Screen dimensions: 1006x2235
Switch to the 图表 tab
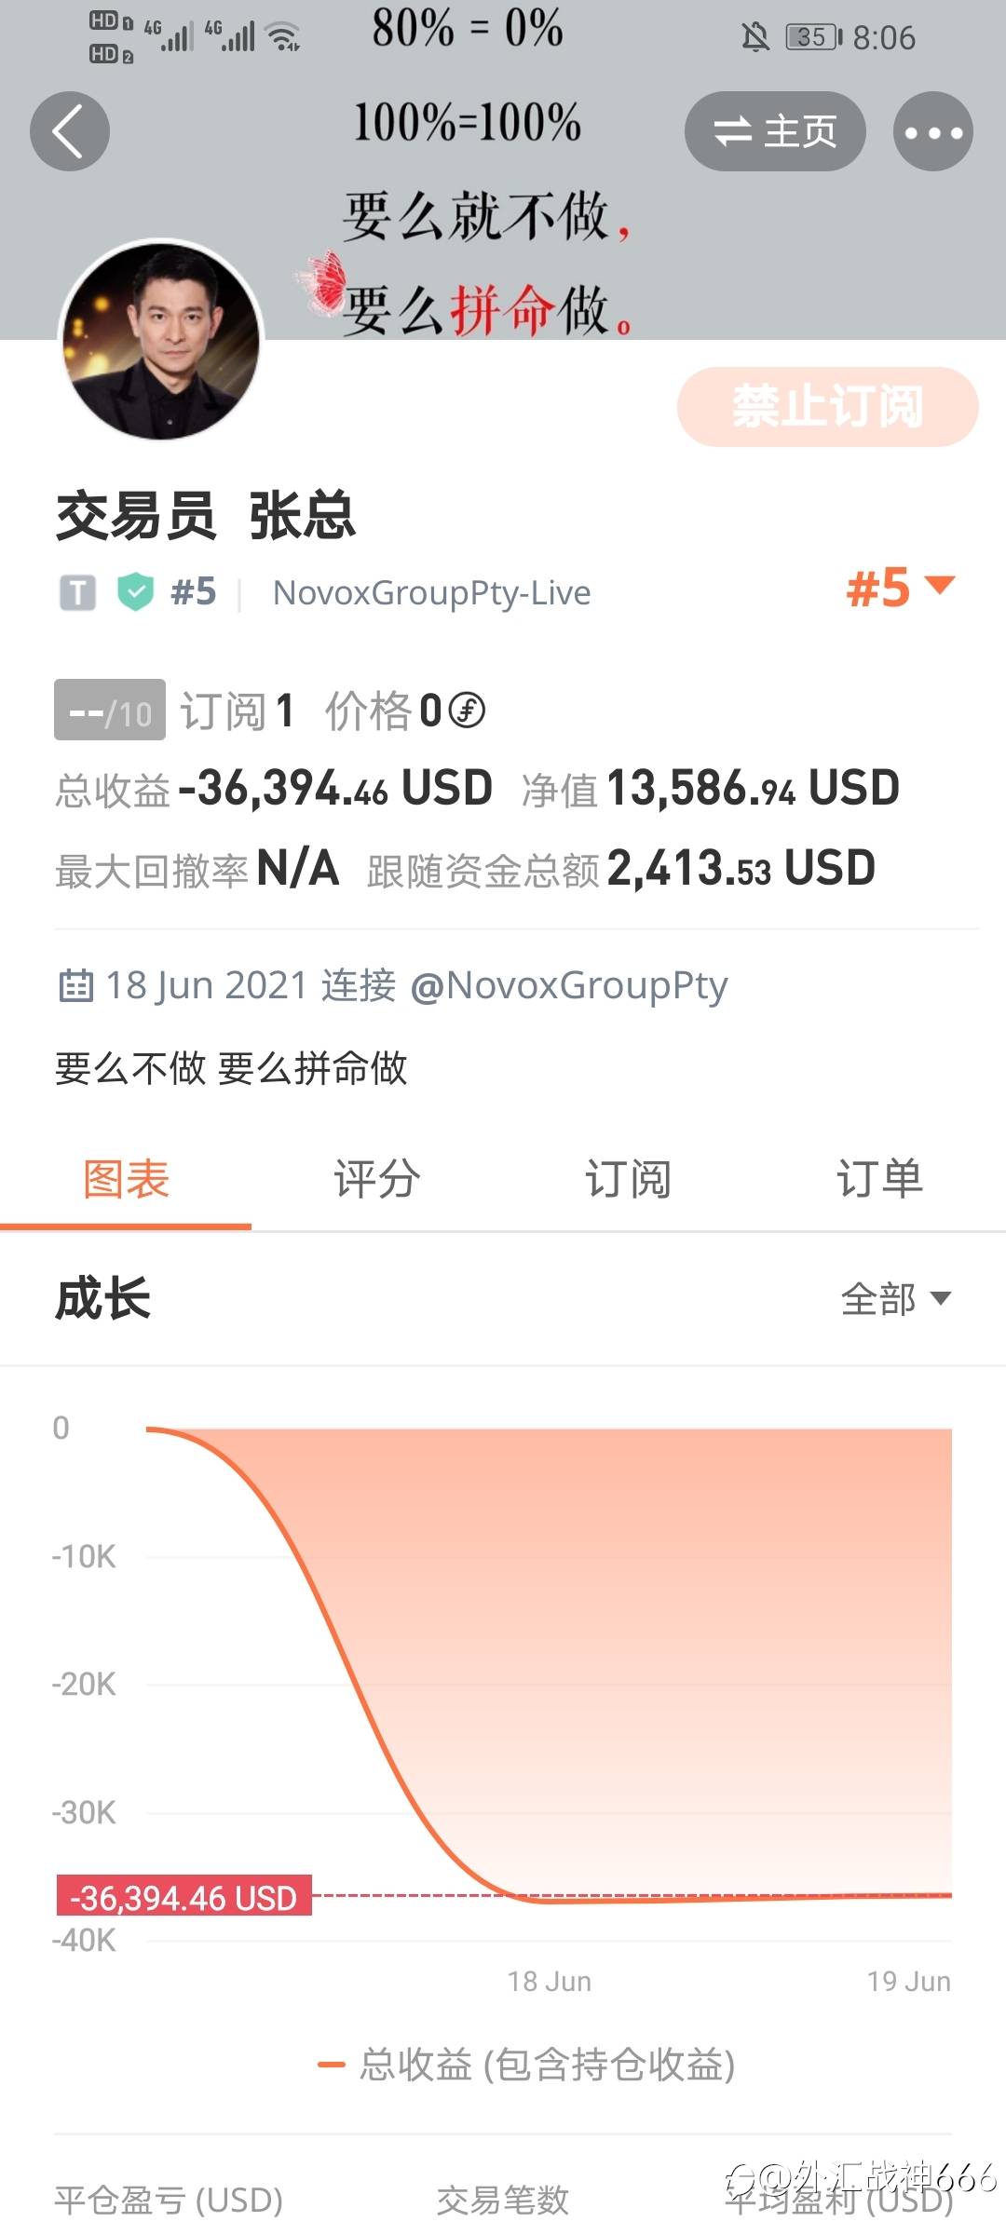[126, 1179]
